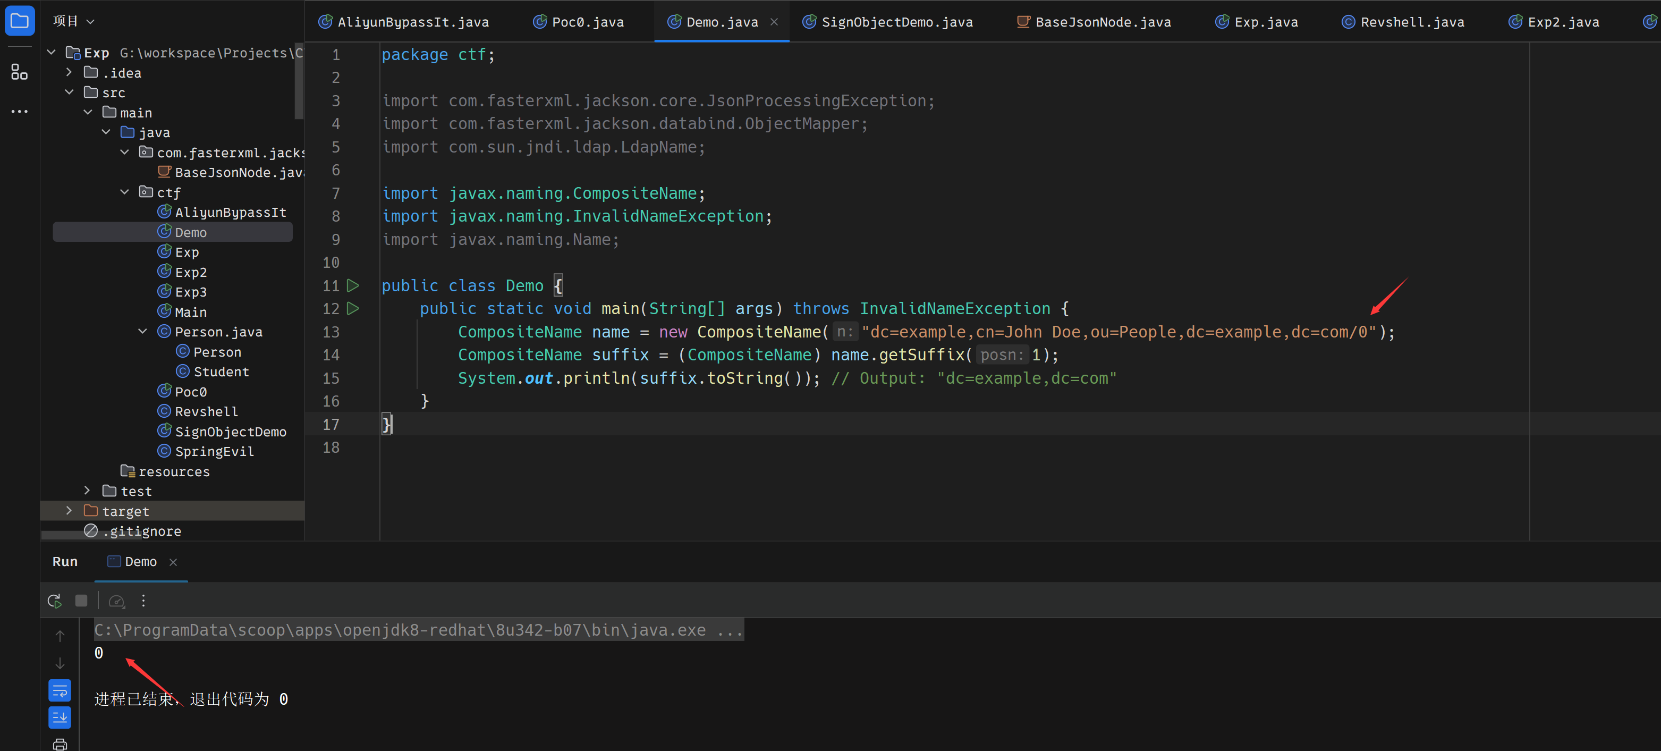Switch to the SignObjectDemo.java tab
The image size is (1661, 751).
point(896,22)
